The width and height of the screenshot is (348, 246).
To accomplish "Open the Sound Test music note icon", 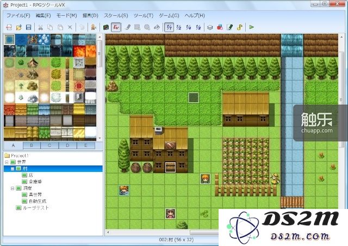I will point(239,27).
